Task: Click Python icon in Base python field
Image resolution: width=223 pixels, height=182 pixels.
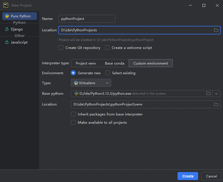Action: (76, 93)
